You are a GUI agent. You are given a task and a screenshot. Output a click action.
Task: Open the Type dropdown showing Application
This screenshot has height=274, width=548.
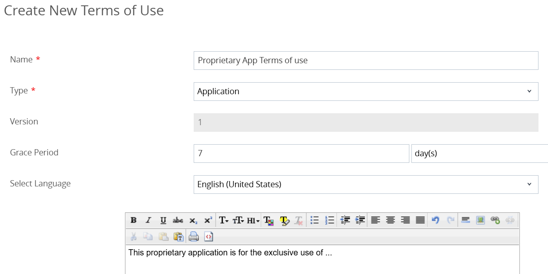click(366, 91)
